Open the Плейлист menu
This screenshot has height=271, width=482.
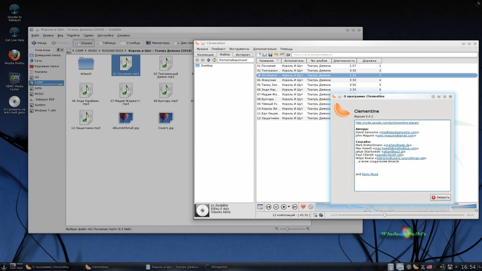[x=218, y=49]
